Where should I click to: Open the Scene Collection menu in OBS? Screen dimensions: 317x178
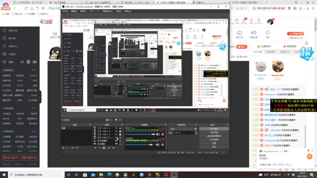[x=107, y=11]
